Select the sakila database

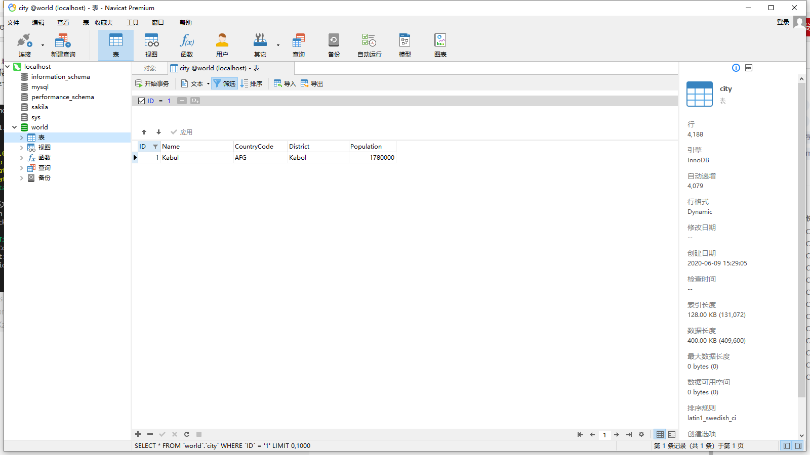tap(39, 107)
